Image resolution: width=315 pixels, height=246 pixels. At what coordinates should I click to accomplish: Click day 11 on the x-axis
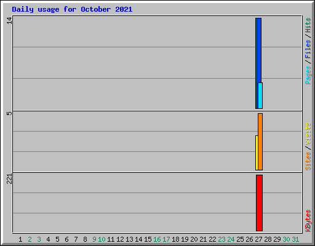111,239
